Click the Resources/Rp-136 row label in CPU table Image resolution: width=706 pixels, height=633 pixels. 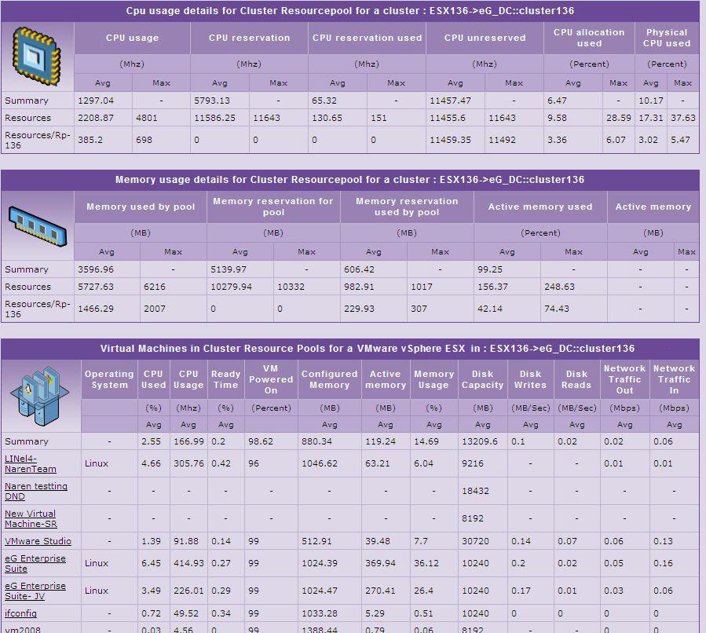coord(38,140)
